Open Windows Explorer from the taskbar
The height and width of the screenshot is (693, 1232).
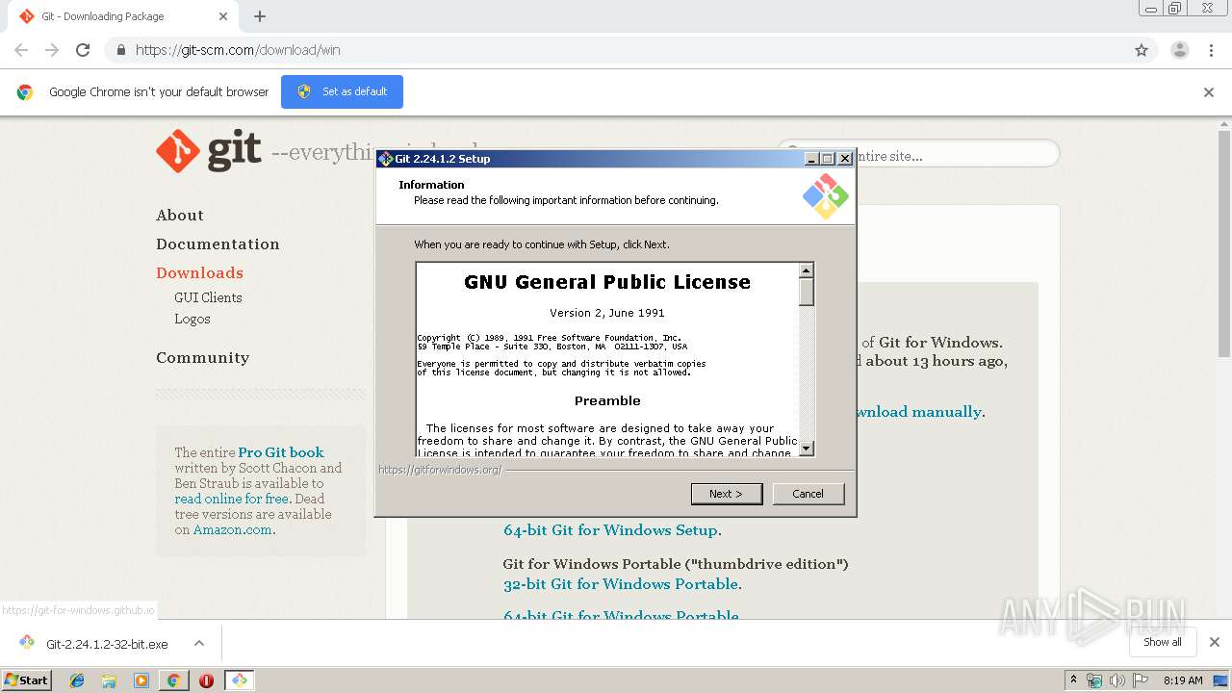pos(109,680)
